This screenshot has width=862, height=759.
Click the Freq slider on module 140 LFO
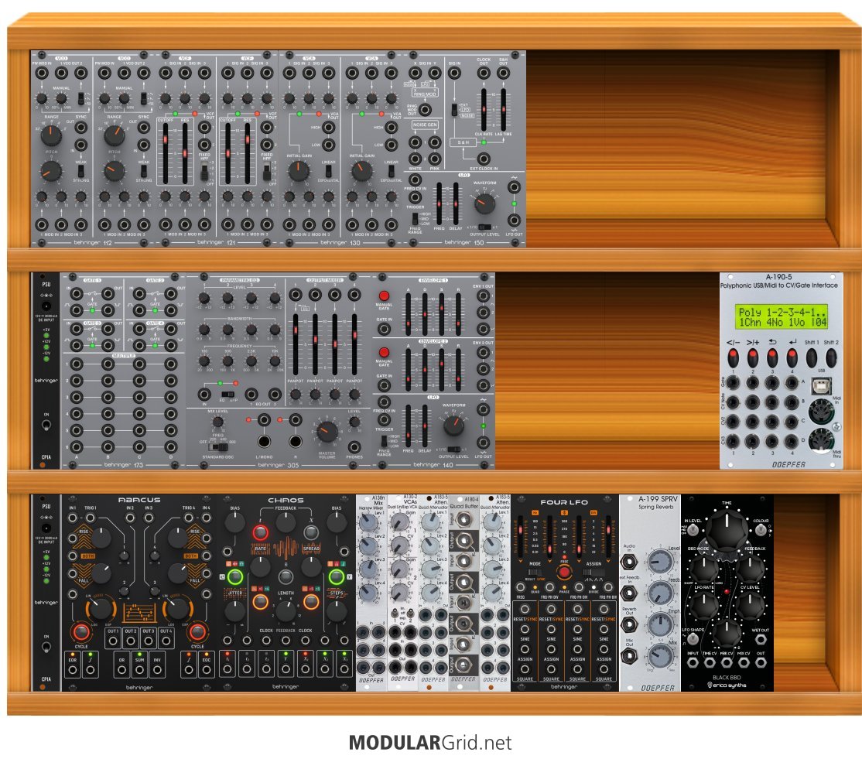pyautogui.click(x=408, y=426)
